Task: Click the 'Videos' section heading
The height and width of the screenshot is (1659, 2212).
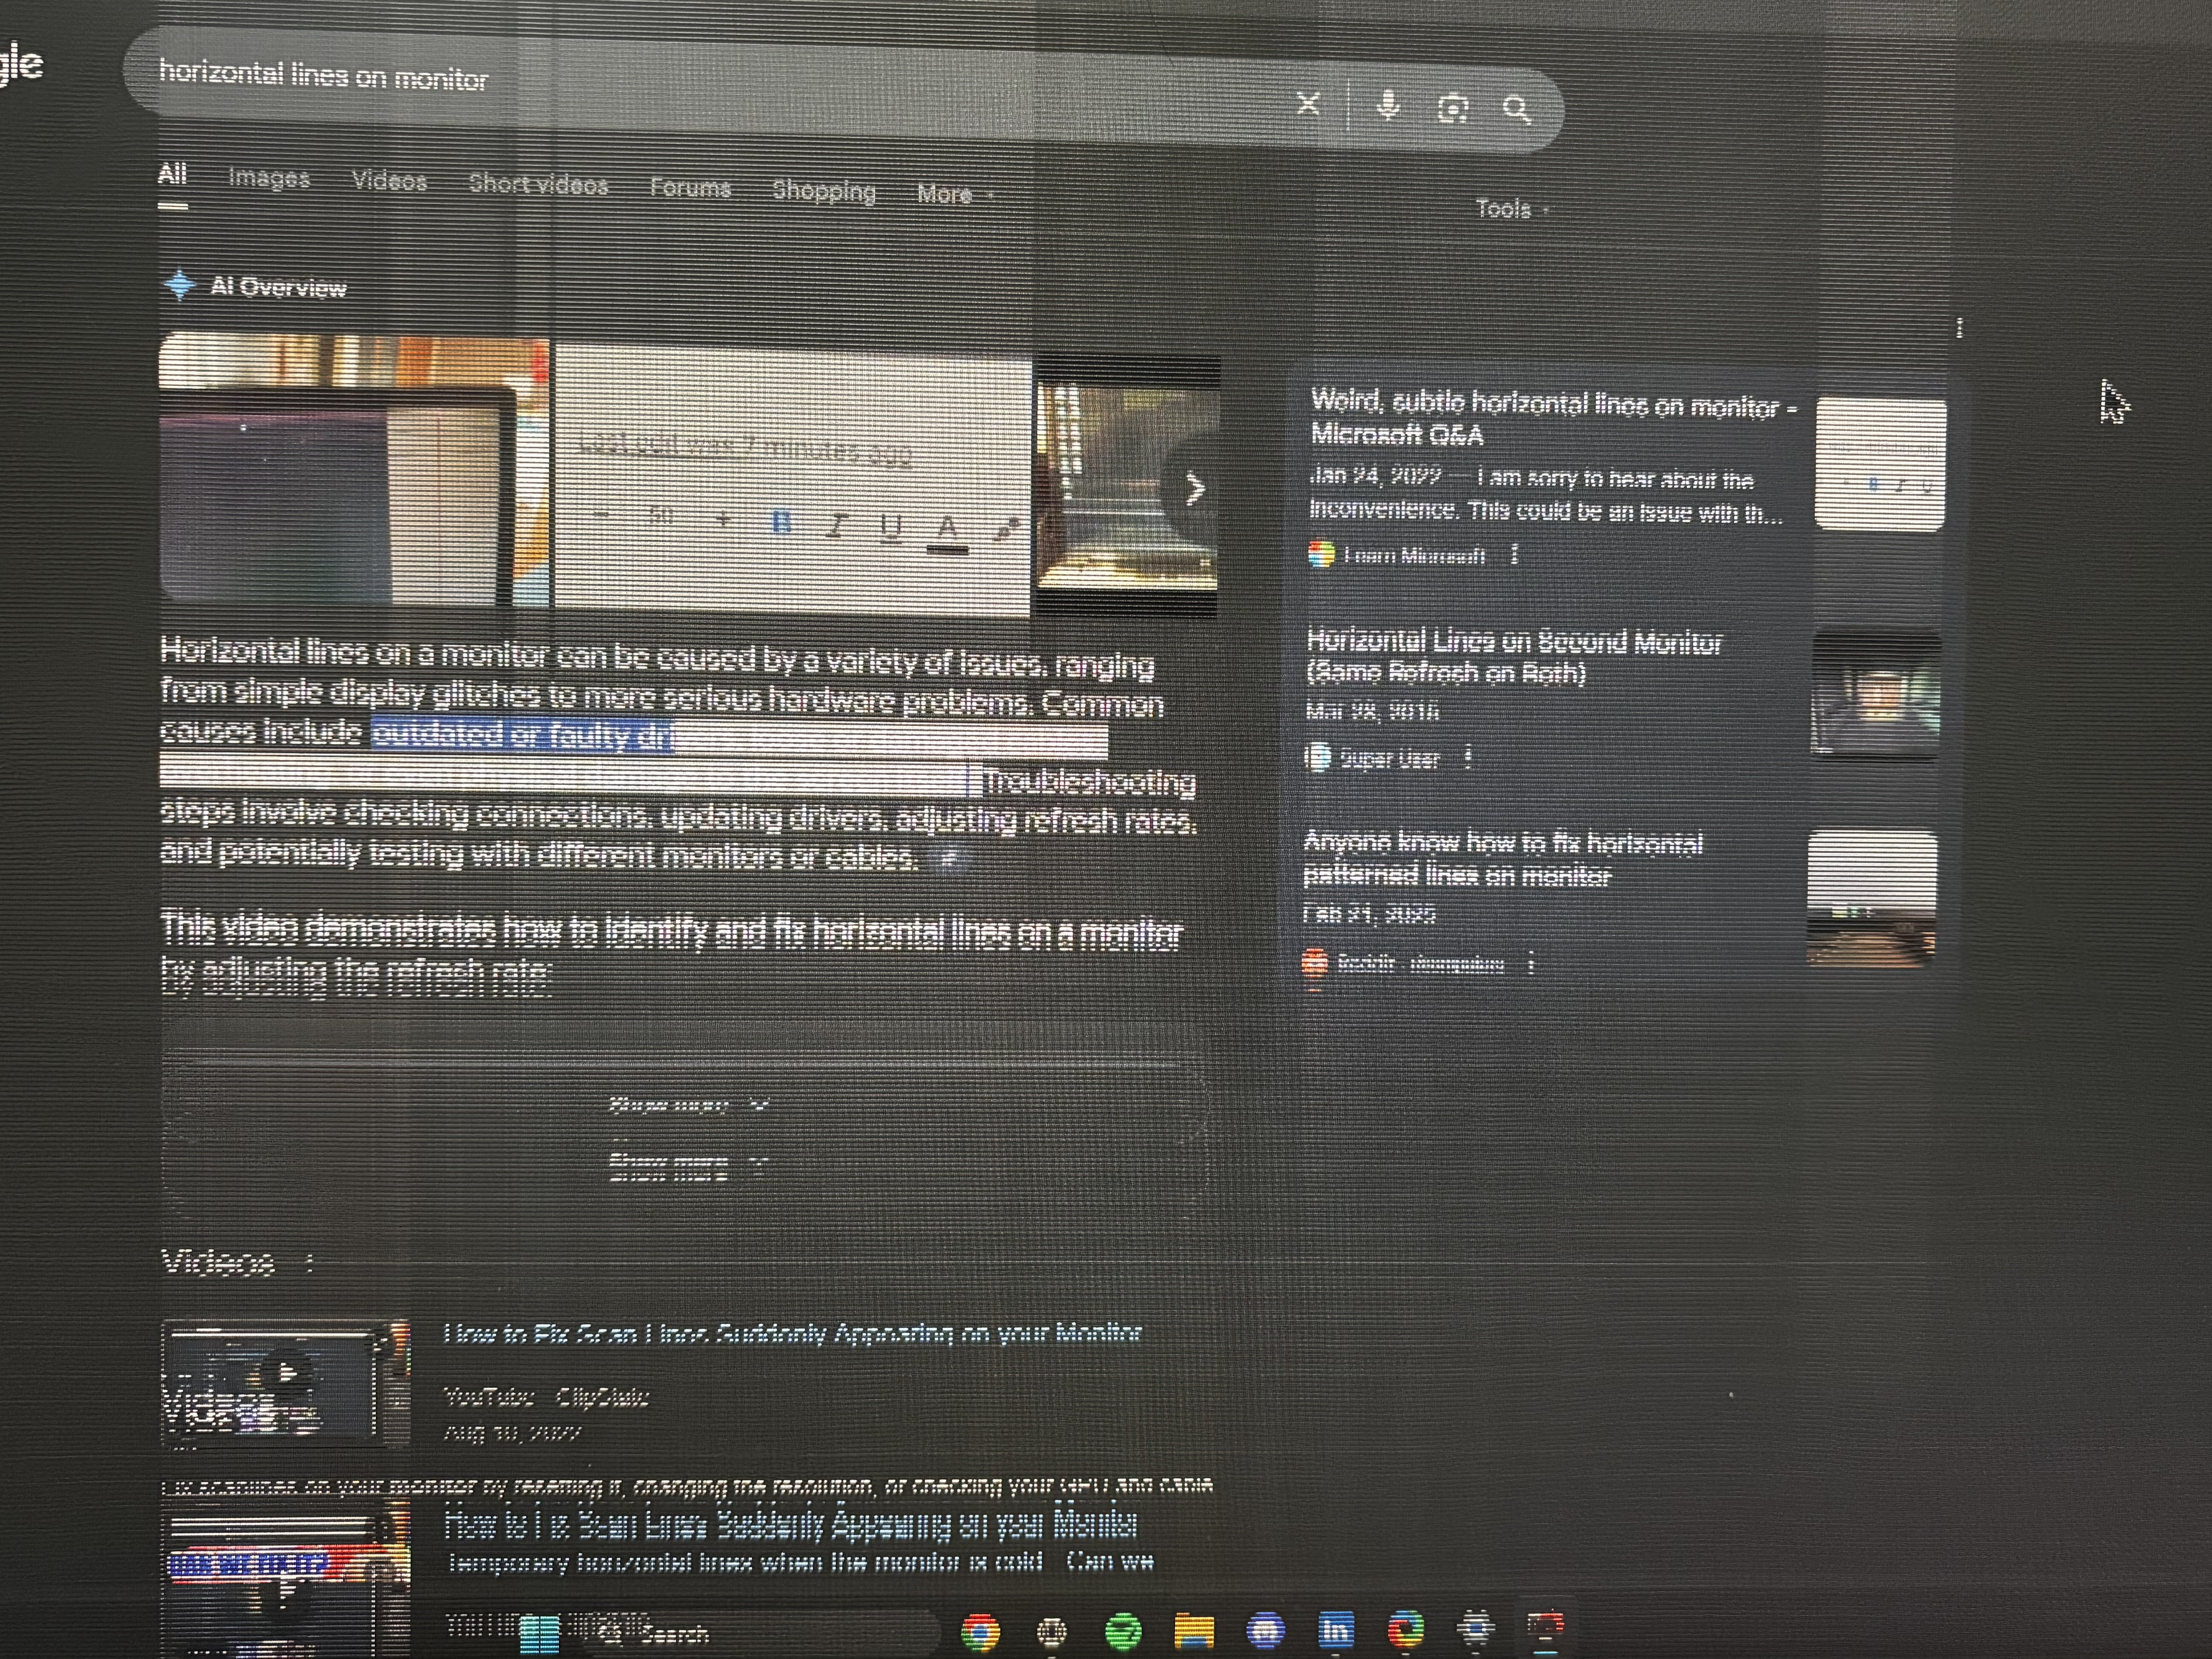Action: [218, 1262]
